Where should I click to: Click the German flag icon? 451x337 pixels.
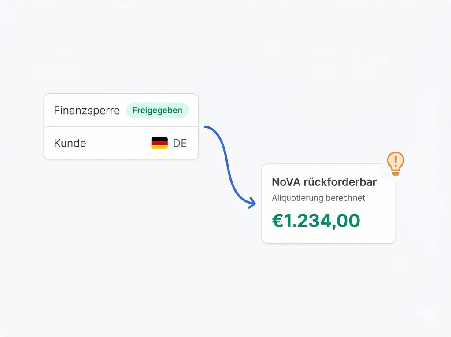pyautogui.click(x=159, y=143)
